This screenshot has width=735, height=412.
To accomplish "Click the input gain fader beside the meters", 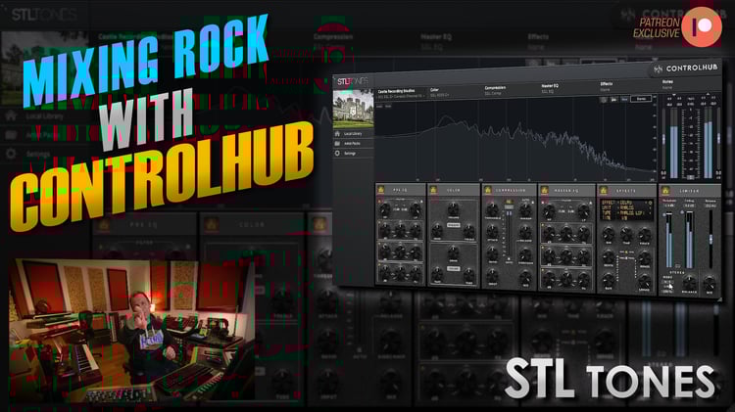I will (x=663, y=139).
